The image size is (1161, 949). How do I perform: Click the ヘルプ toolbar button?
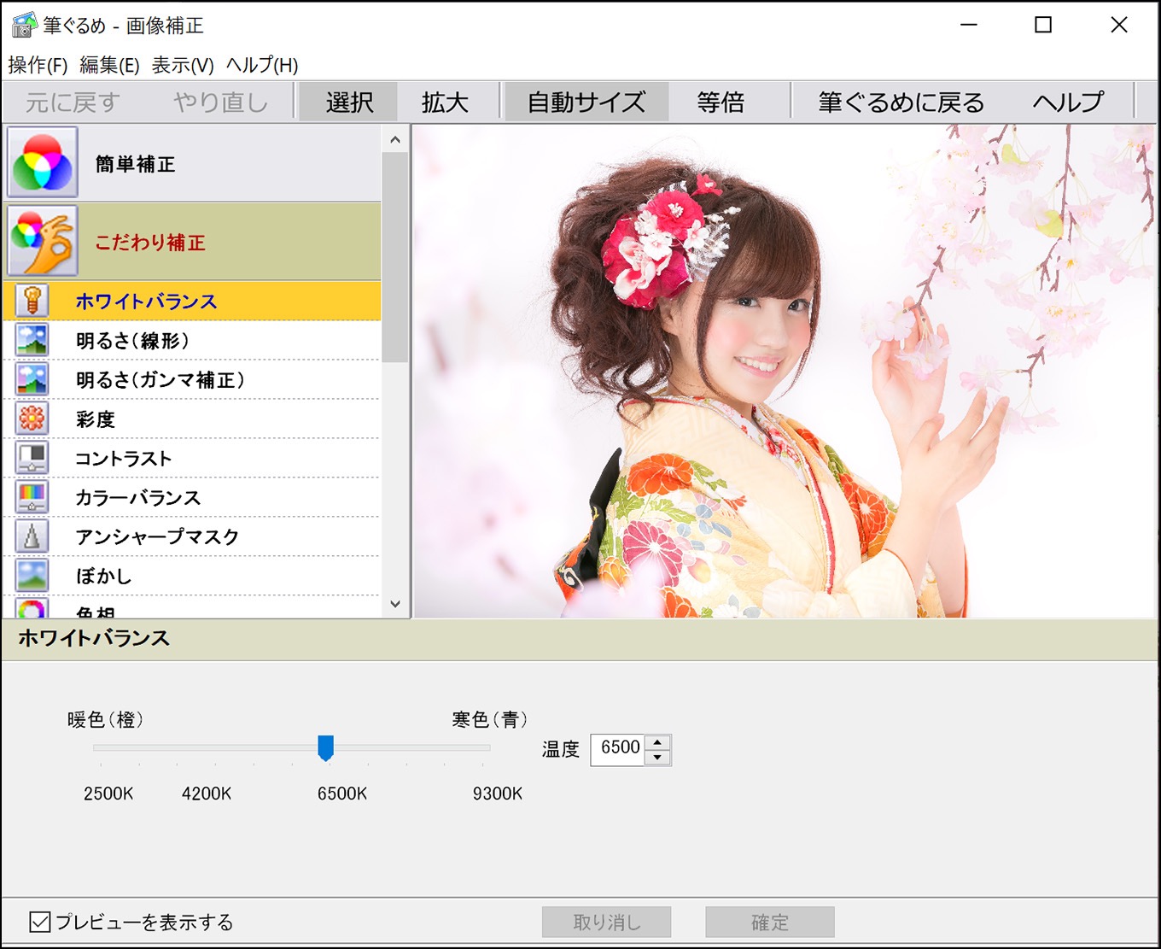click(1068, 103)
